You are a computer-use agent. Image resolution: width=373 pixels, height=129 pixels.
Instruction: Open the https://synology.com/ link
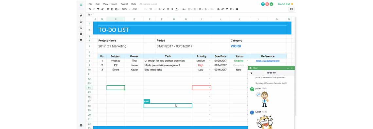pyautogui.click(x=268, y=61)
